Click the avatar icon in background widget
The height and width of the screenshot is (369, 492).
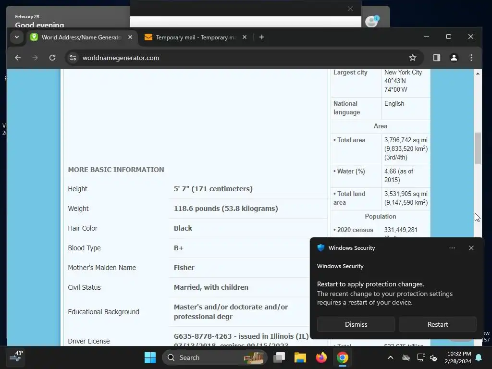coord(372,21)
